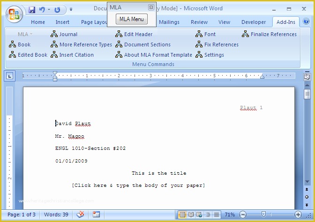315x222 pixels.
Task: Open About MLA Format Template
Action: click(154, 55)
